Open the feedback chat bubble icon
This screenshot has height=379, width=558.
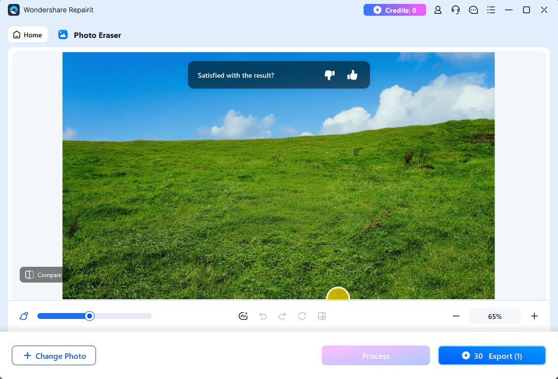(473, 10)
